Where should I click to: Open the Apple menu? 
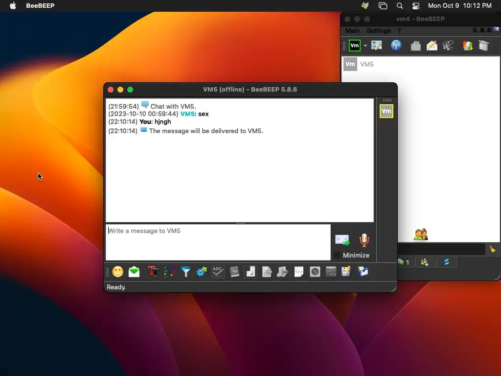tap(13, 5)
